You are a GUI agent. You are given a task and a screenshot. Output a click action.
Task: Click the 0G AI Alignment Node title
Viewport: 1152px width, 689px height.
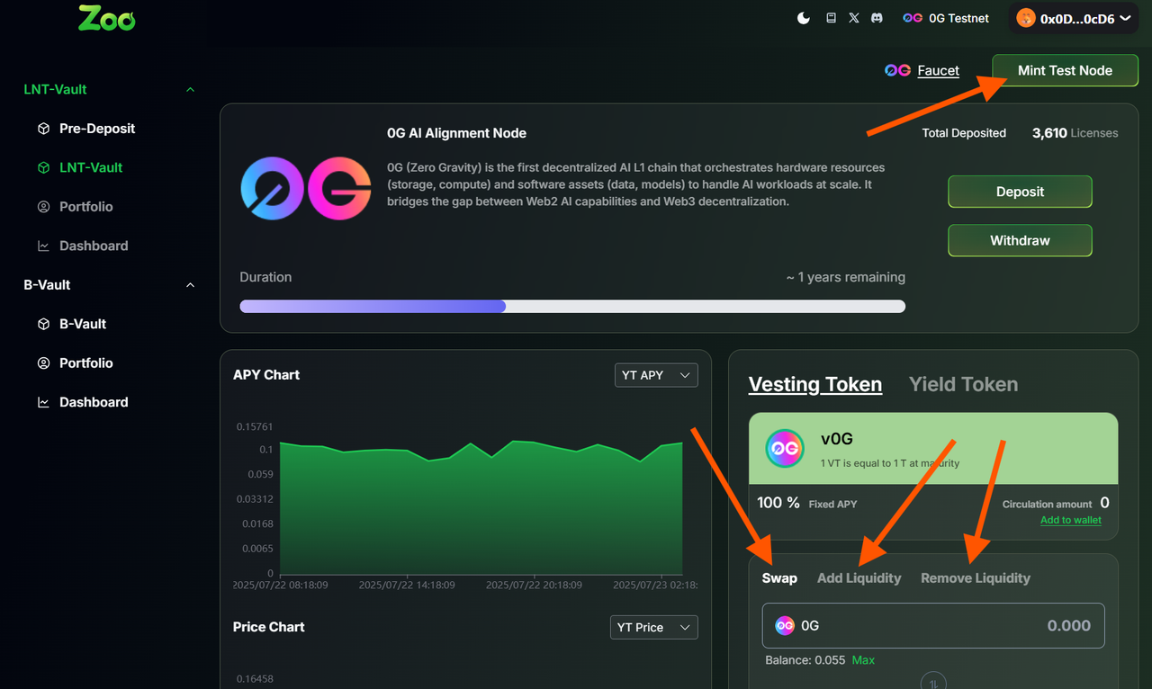(x=456, y=133)
